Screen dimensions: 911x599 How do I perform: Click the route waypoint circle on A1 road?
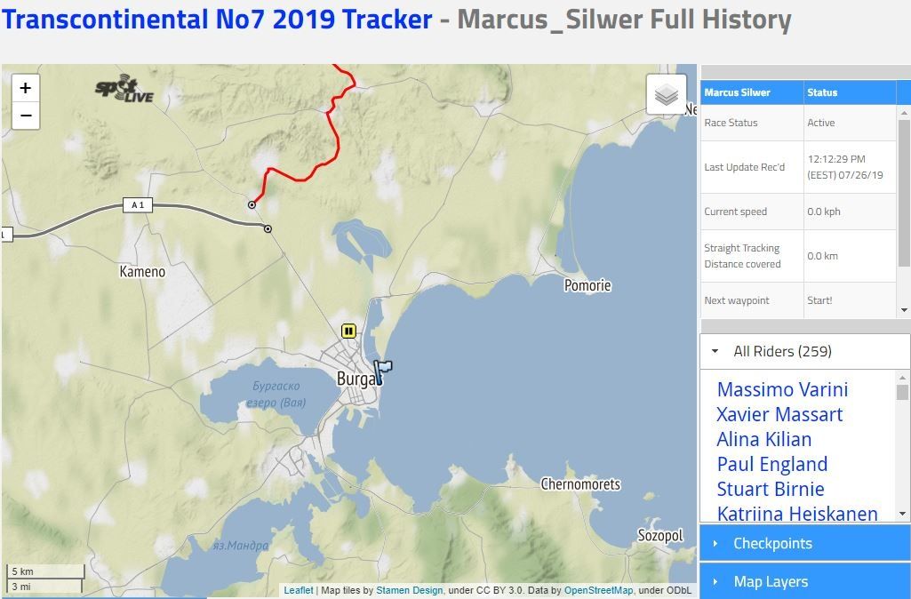tap(268, 229)
